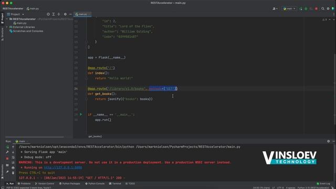This screenshot has height=189, width=336.
Task: Click the Python interpreter status bar entry
Action: pyautogui.click(x=313, y=188)
